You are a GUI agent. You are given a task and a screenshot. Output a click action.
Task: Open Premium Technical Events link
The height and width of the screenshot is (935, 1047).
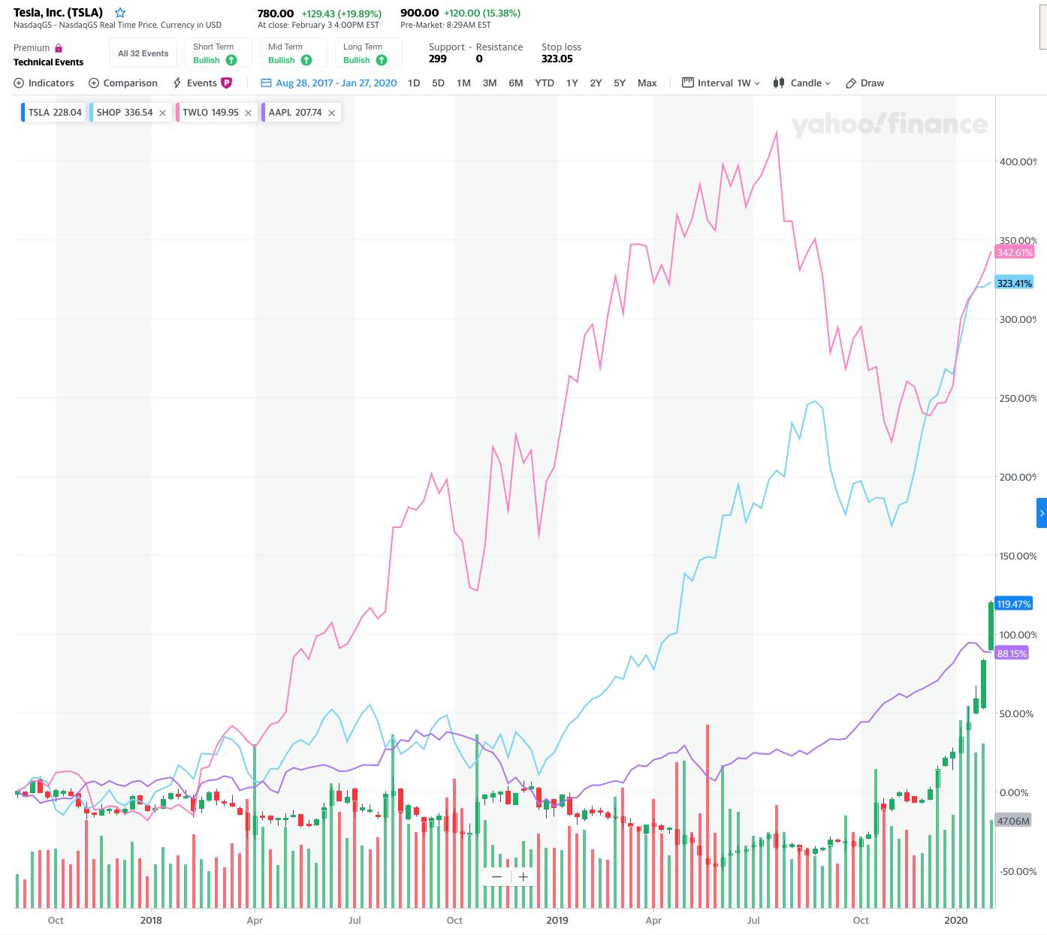[48, 55]
